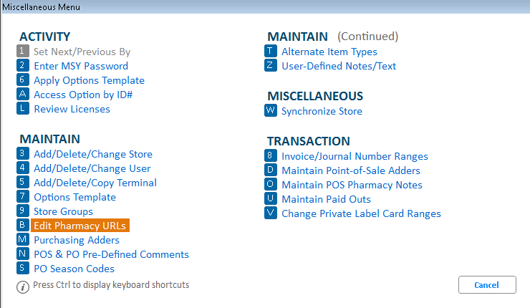Click the 'W' icon beside Synchronize Store
The width and height of the screenshot is (530, 308).
(x=270, y=111)
